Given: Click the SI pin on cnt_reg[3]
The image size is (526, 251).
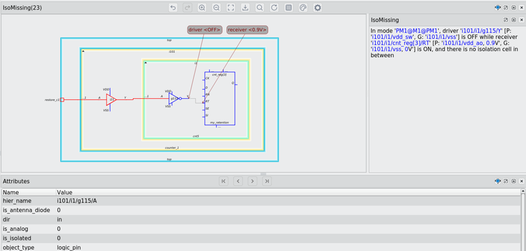Looking at the screenshot, I should (207, 116).
